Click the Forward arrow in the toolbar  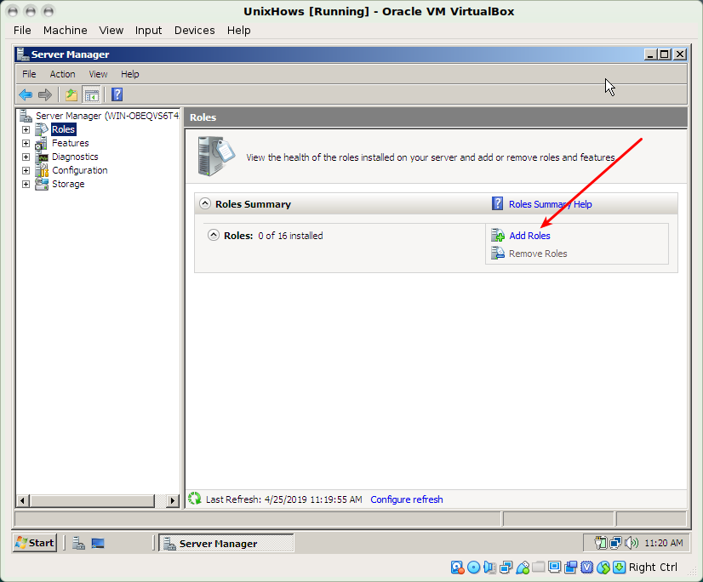click(x=45, y=94)
